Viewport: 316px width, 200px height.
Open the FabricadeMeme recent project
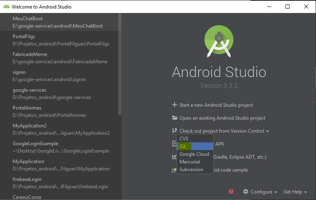[x=59, y=58]
